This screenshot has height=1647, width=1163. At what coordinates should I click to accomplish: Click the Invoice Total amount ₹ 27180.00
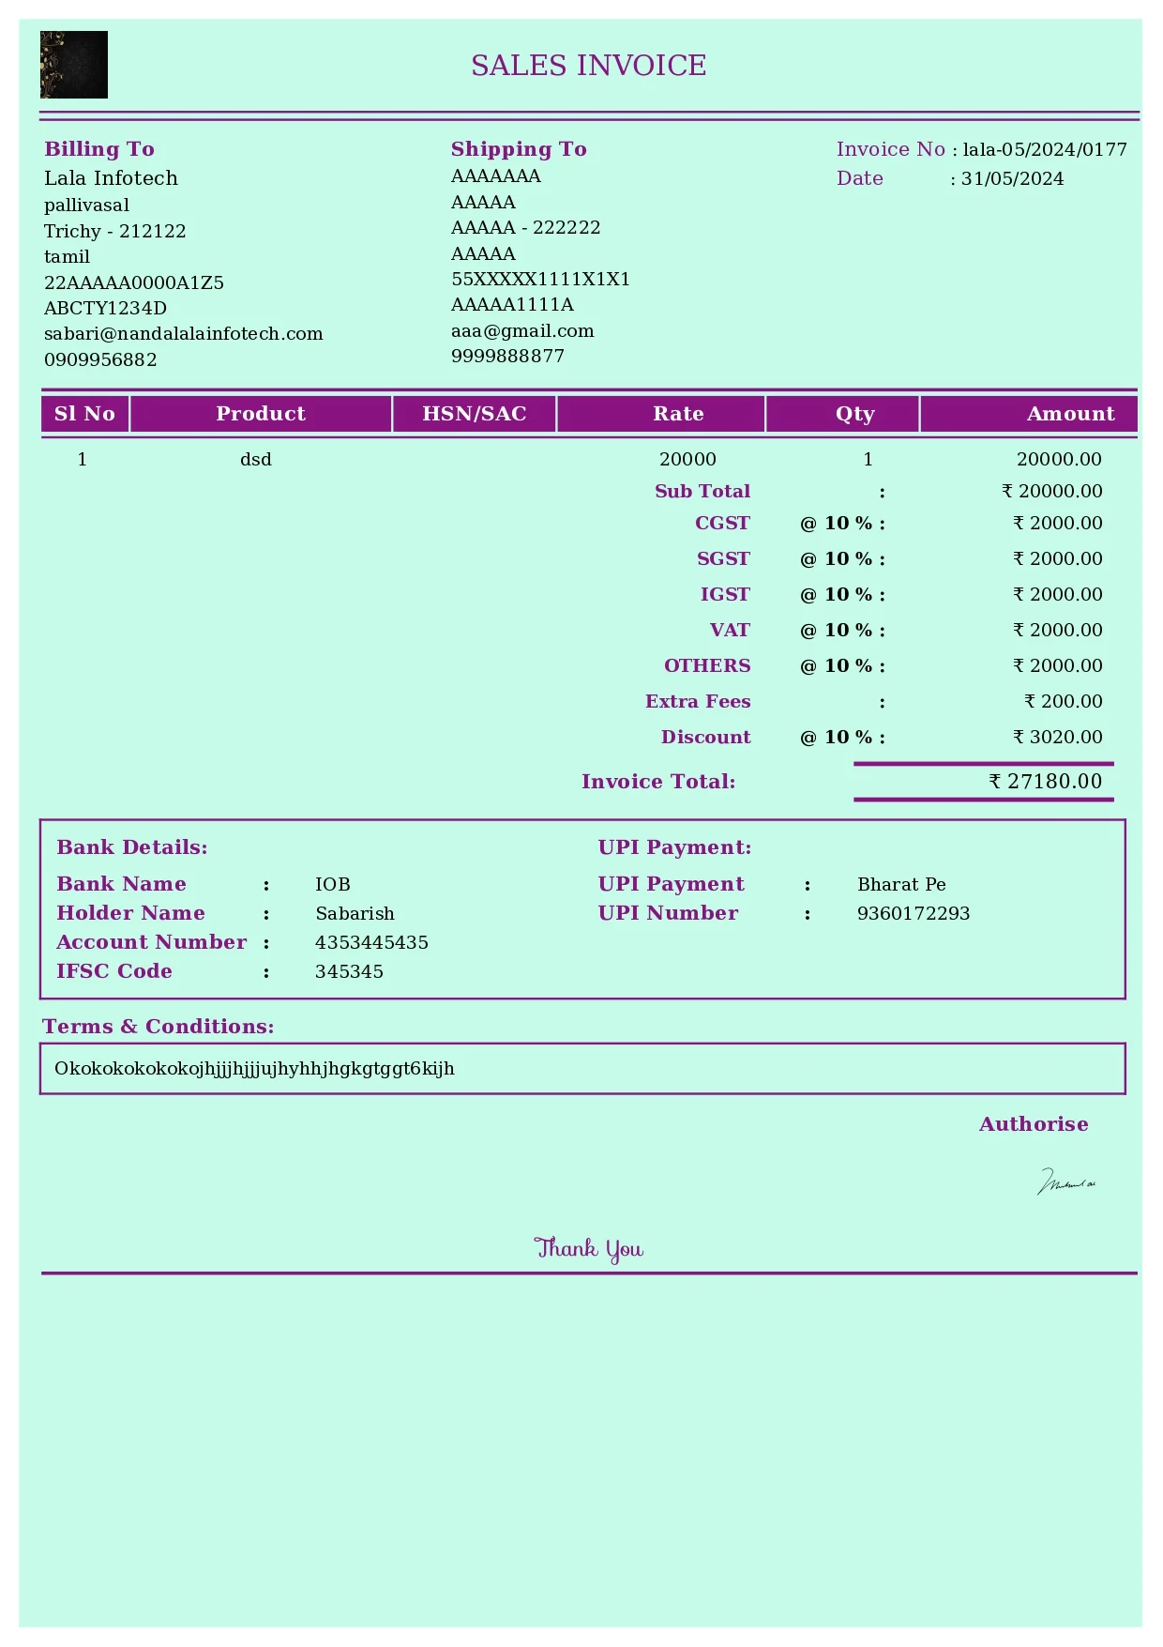[1045, 782]
